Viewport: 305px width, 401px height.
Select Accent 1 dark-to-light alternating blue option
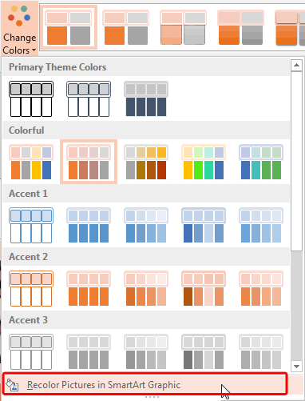click(204, 226)
